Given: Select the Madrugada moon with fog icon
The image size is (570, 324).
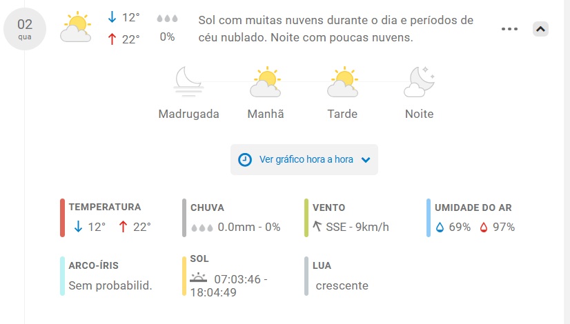Looking at the screenshot, I should click(x=188, y=81).
